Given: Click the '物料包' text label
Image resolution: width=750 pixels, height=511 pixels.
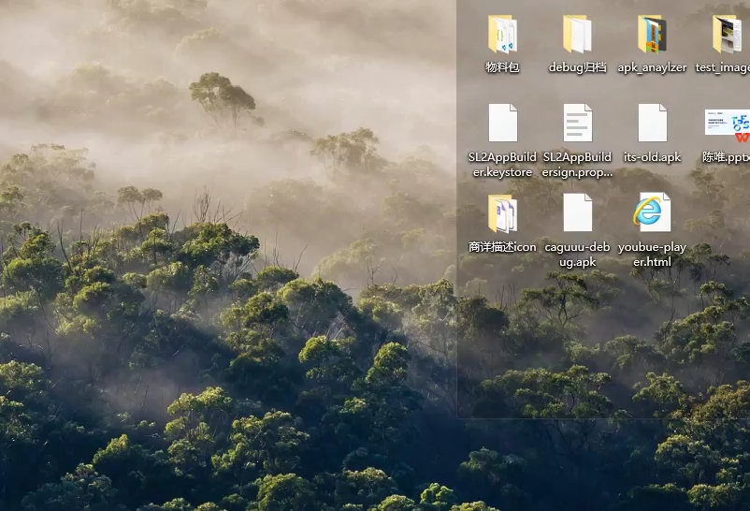Looking at the screenshot, I should click(x=502, y=67).
